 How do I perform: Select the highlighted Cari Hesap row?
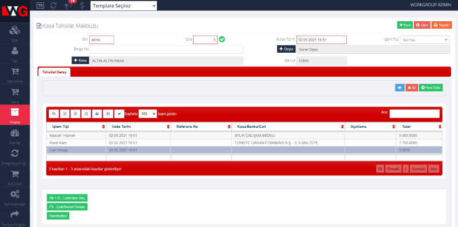pyautogui.click(x=244, y=150)
